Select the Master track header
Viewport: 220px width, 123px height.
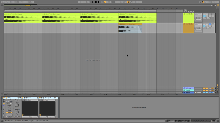click(x=188, y=92)
